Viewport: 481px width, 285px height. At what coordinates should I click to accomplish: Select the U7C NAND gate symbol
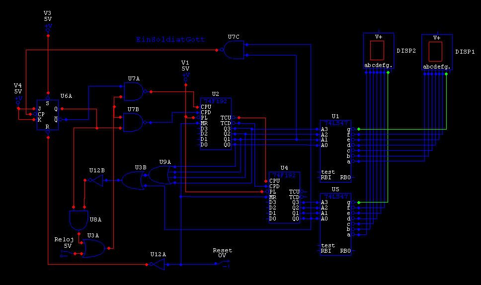click(x=234, y=50)
